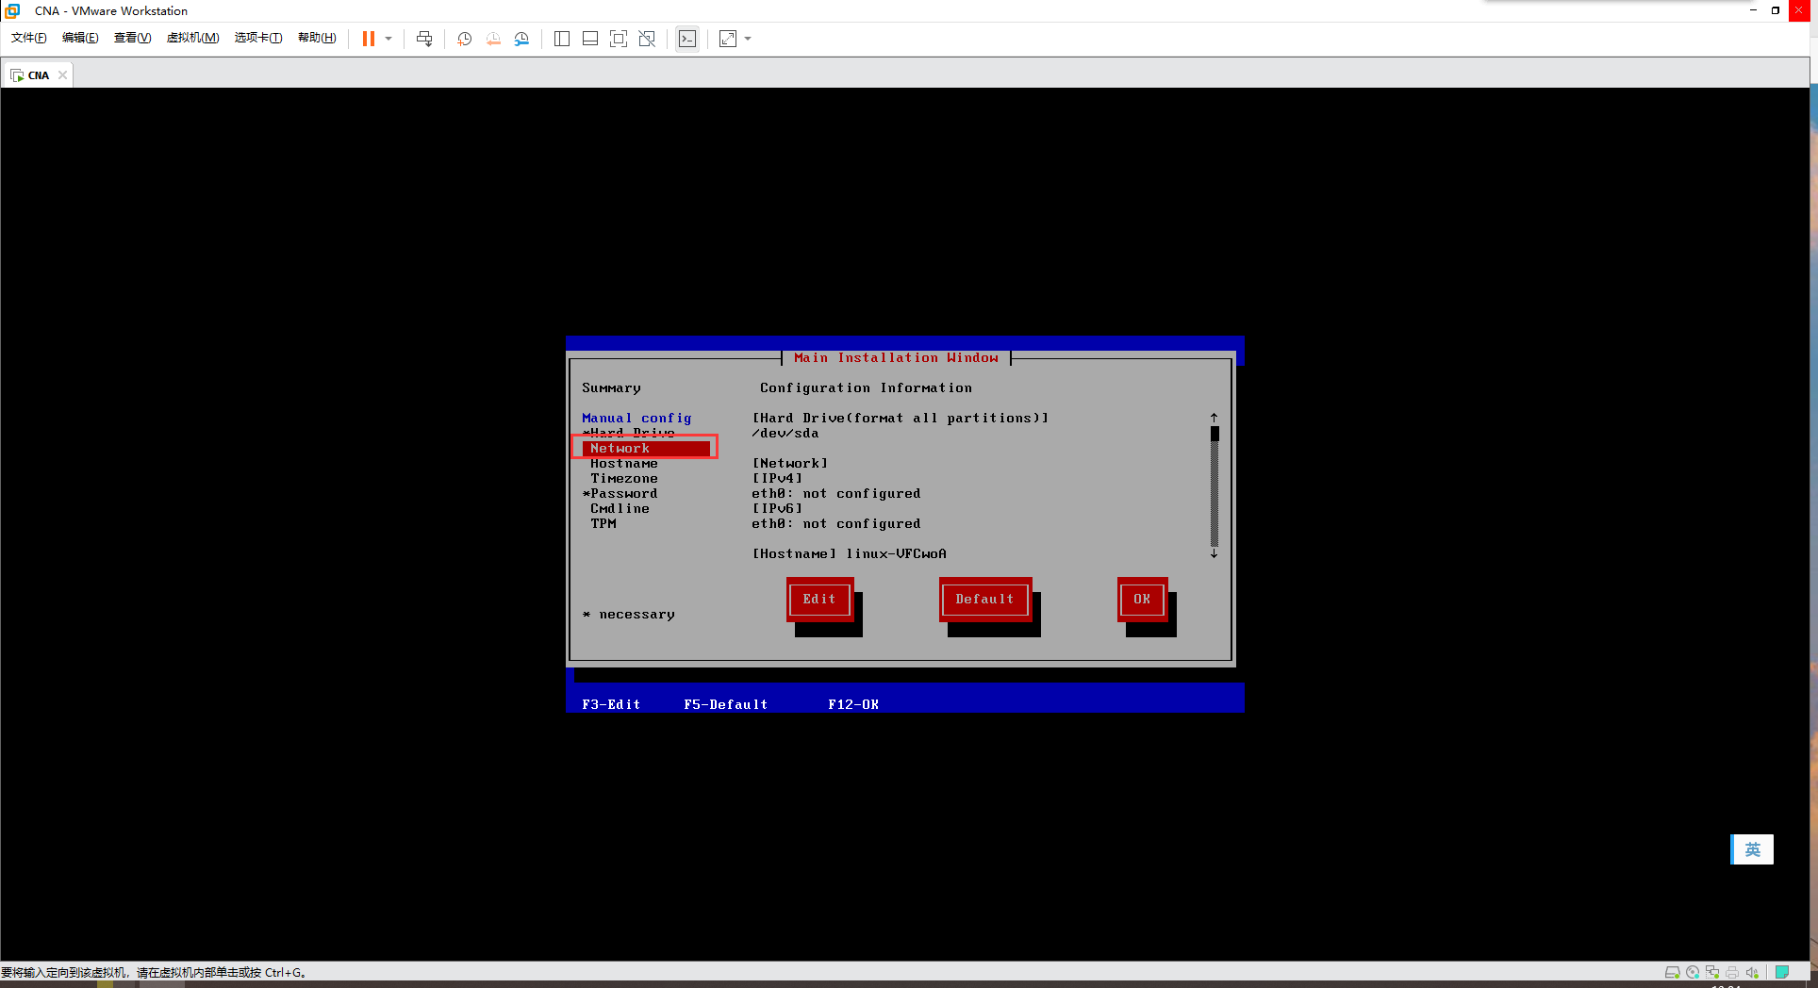Take a snapshot with the clock-plus icon
Screen dimensions: 1818x988
pyautogui.click(x=465, y=39)
